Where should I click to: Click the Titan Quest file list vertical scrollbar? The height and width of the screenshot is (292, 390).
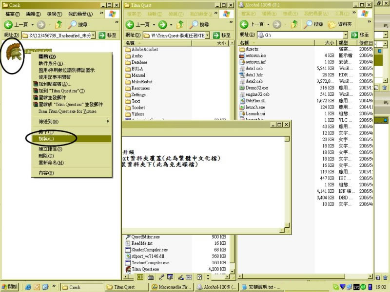(232, 159)
